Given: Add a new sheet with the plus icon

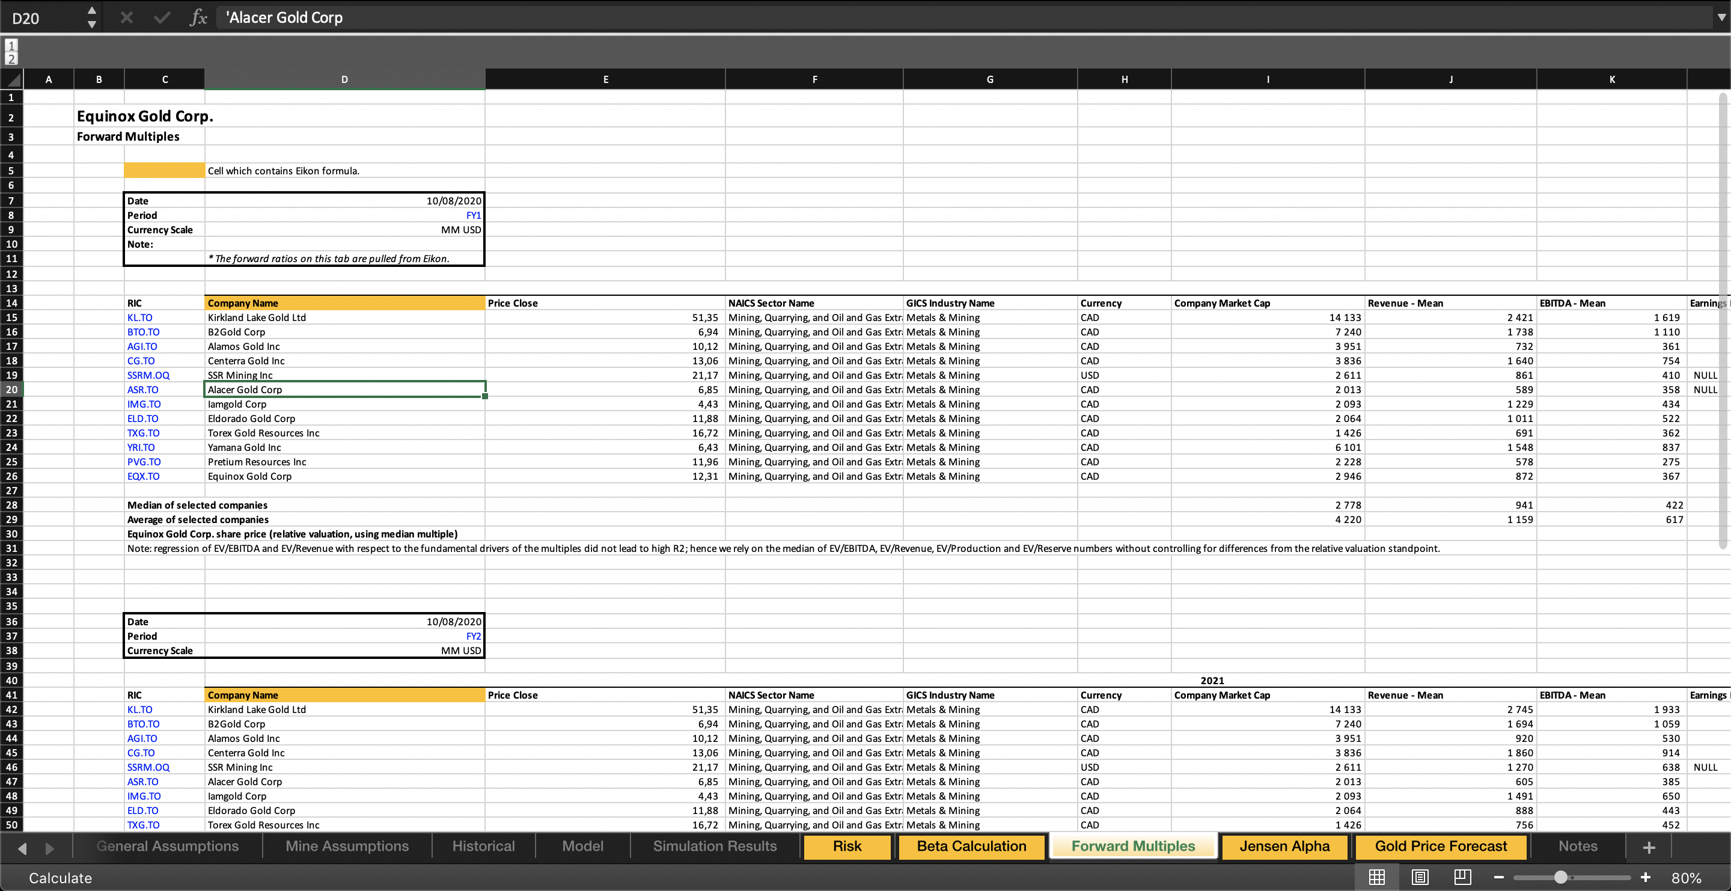Looking at the screenshot, I should 1648,847.
